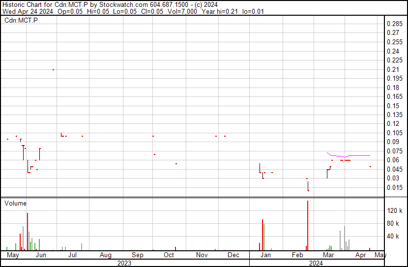
Task: Click the 0.27 price axis label
Action: [393, 33]
